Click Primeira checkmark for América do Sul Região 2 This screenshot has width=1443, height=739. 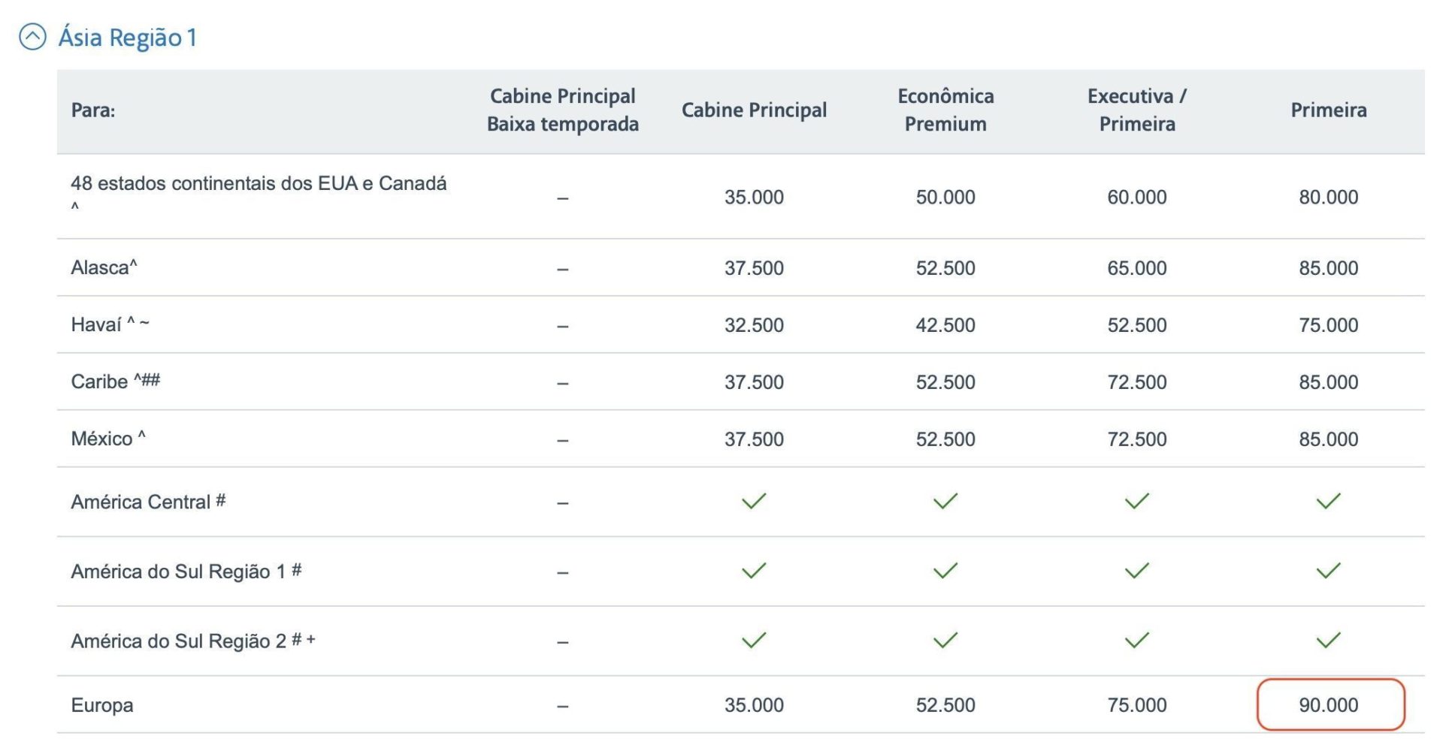[1329, 640]
